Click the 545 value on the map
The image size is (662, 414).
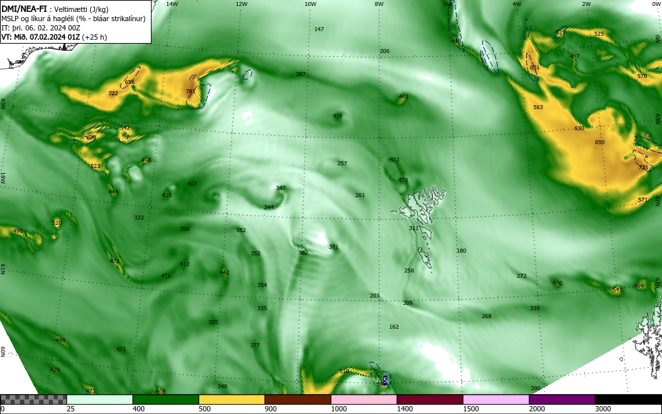617,290
